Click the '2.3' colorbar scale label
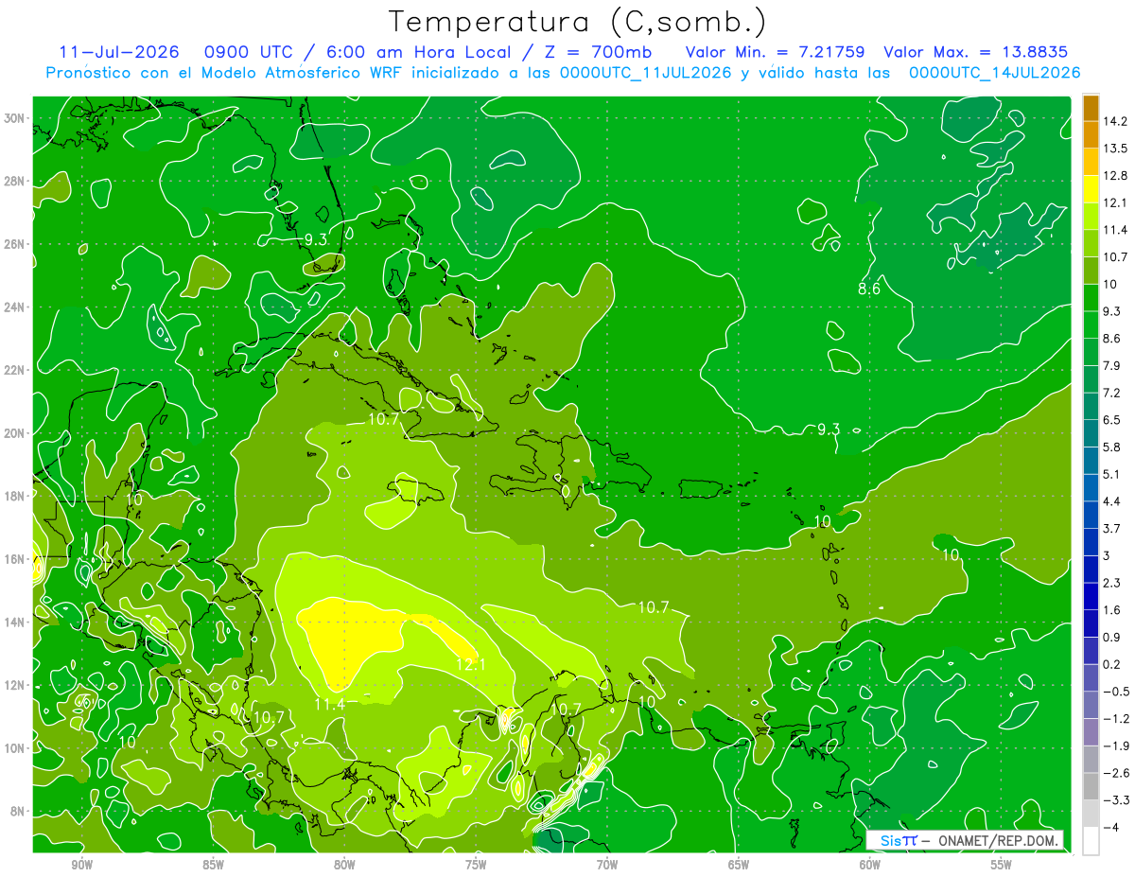1135x877 pixels. (x=1112, y=583)
